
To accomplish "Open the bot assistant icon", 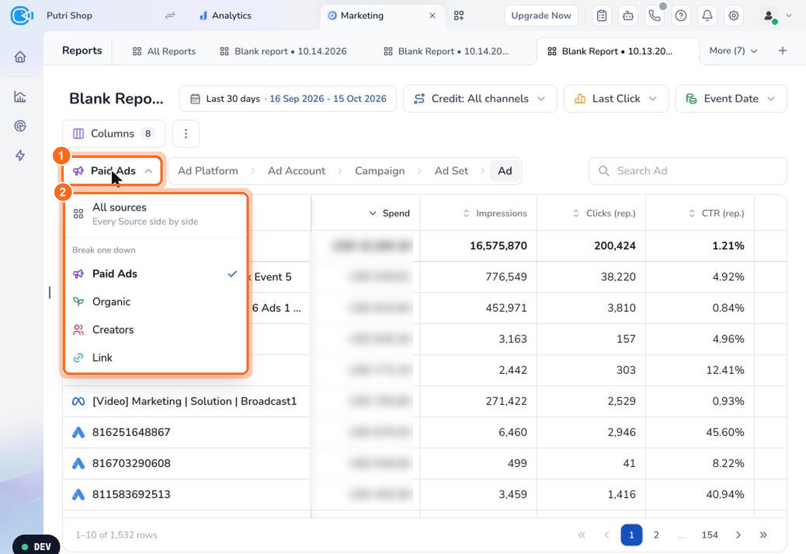I will coord(628,16).
